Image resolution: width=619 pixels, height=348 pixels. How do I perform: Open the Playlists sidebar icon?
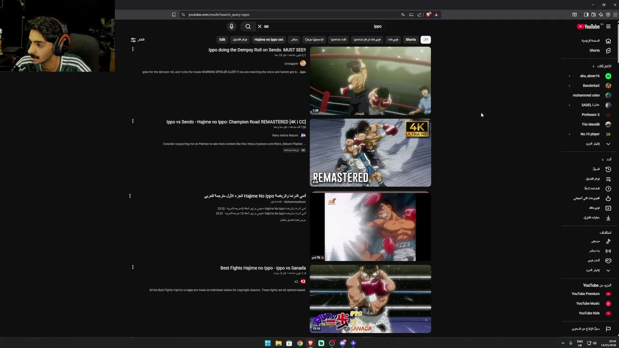(608, 179)
